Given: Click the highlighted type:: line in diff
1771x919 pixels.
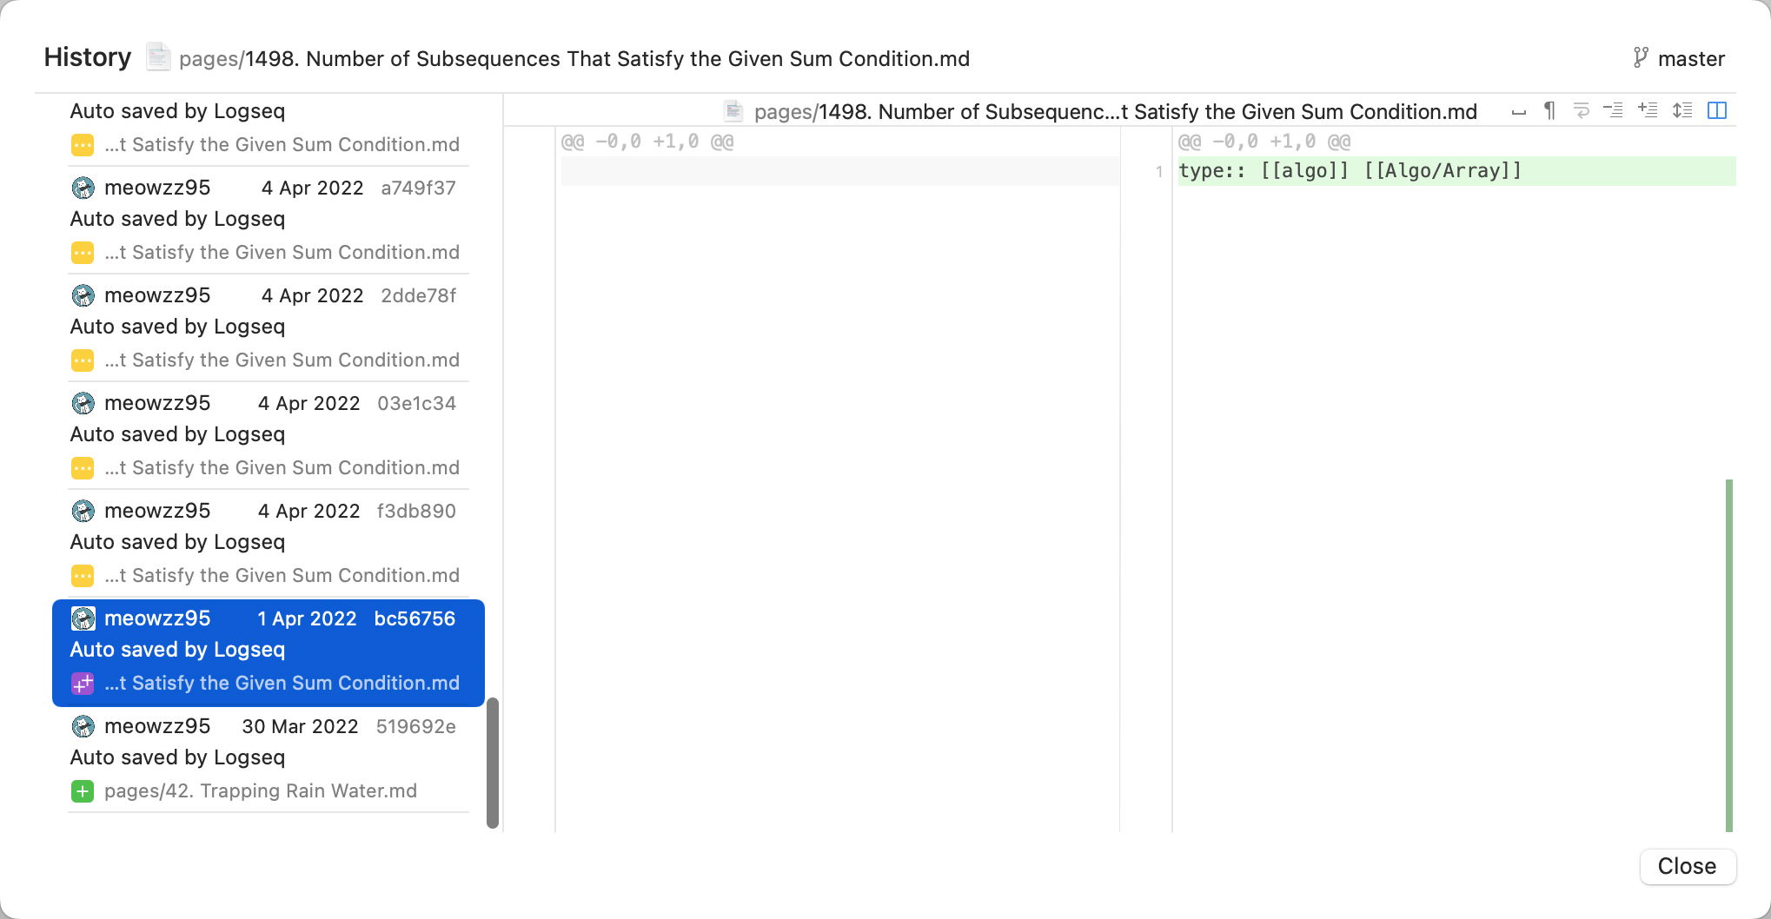Looking at the screenshot, I should pyautogui.click(x=1347, y=170).
